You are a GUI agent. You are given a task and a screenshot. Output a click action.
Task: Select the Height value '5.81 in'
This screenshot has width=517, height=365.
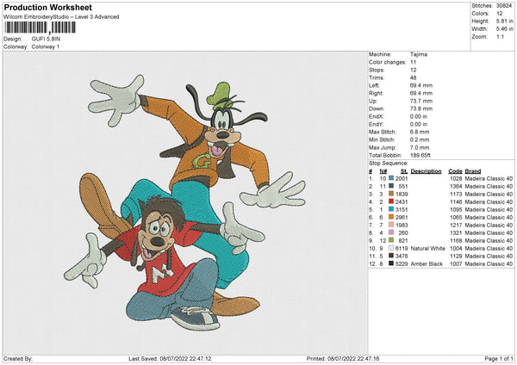coord(504,21)
